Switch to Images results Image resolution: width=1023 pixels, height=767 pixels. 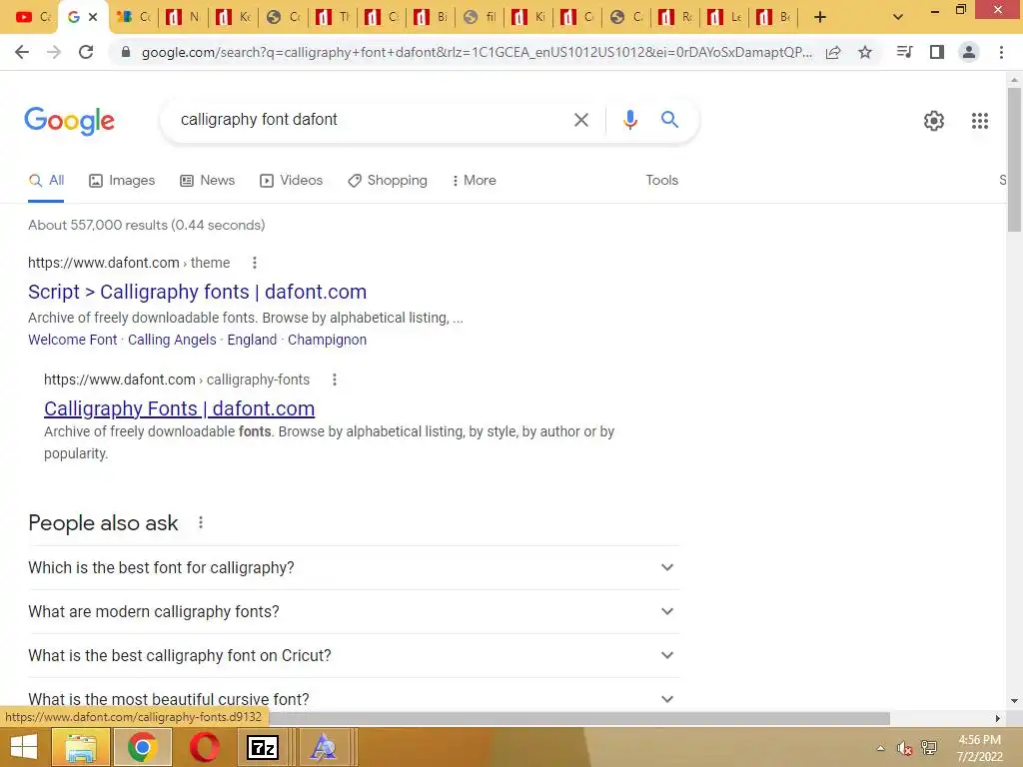[122, 181]
